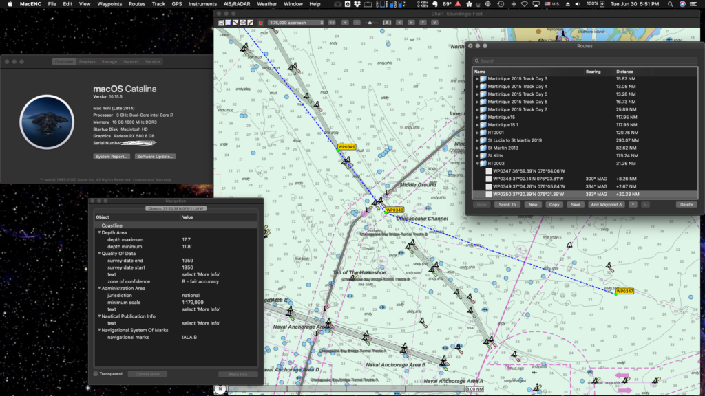Click the chart zoom slider
The image size is (705, 396).
click(370, 23)
